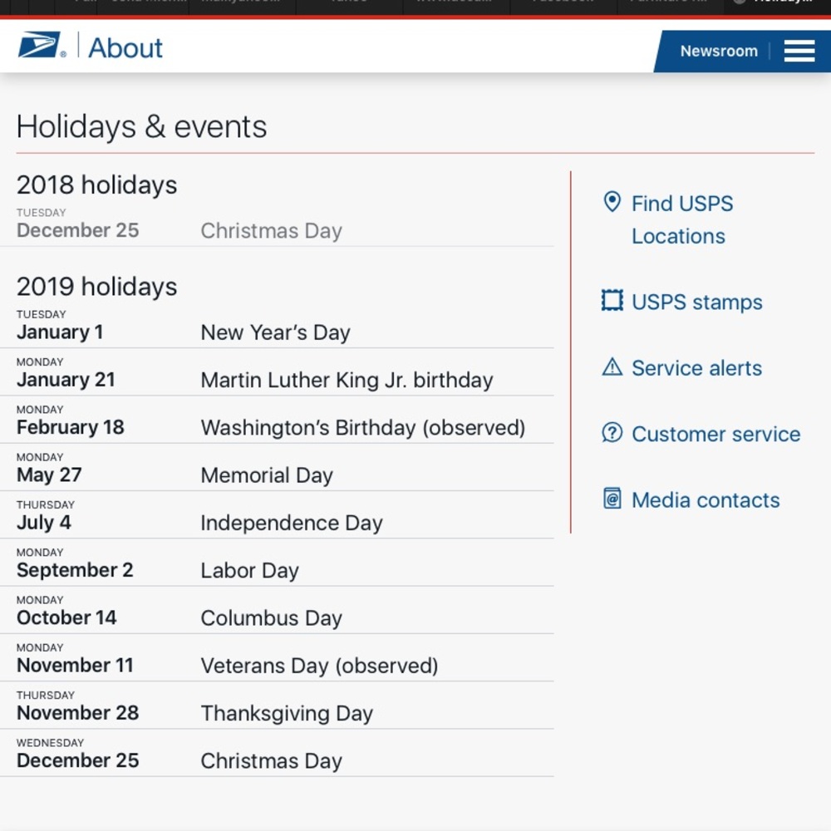Open Media contacts link
Screen dimensions: 831x831
tap(706, 499)
